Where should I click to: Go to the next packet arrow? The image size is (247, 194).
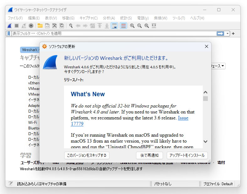pos(85,26)
